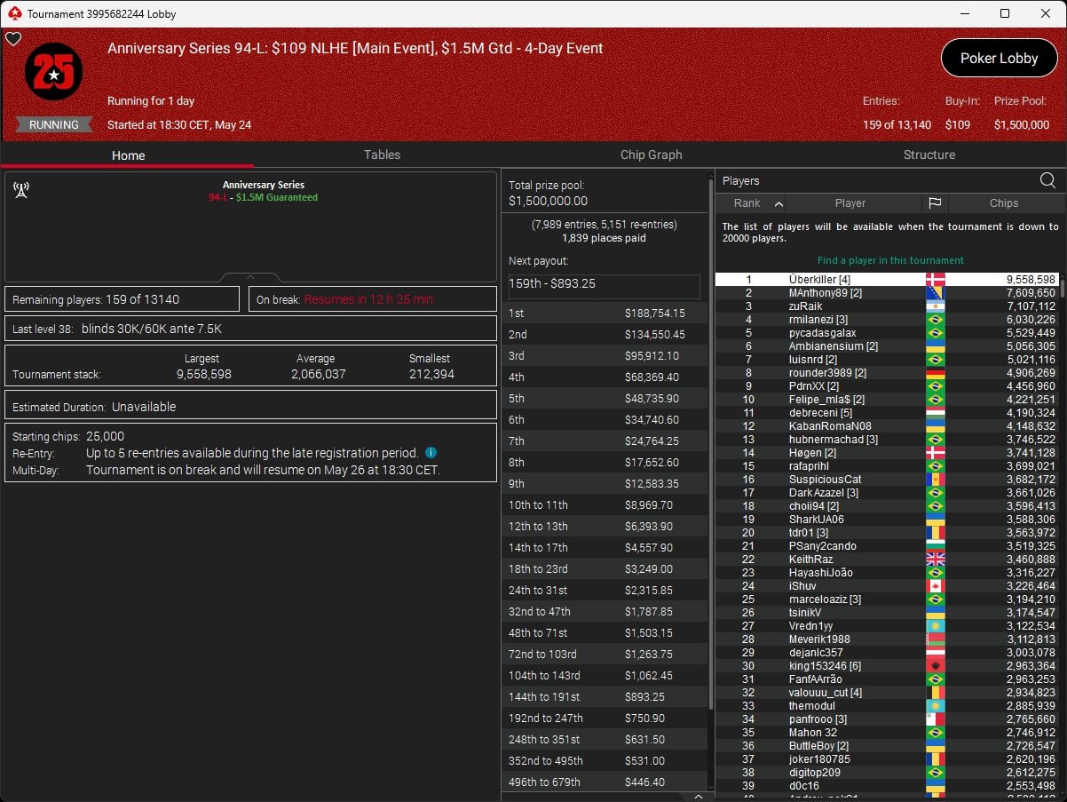Click the re-entry info icon

[431, 453]
